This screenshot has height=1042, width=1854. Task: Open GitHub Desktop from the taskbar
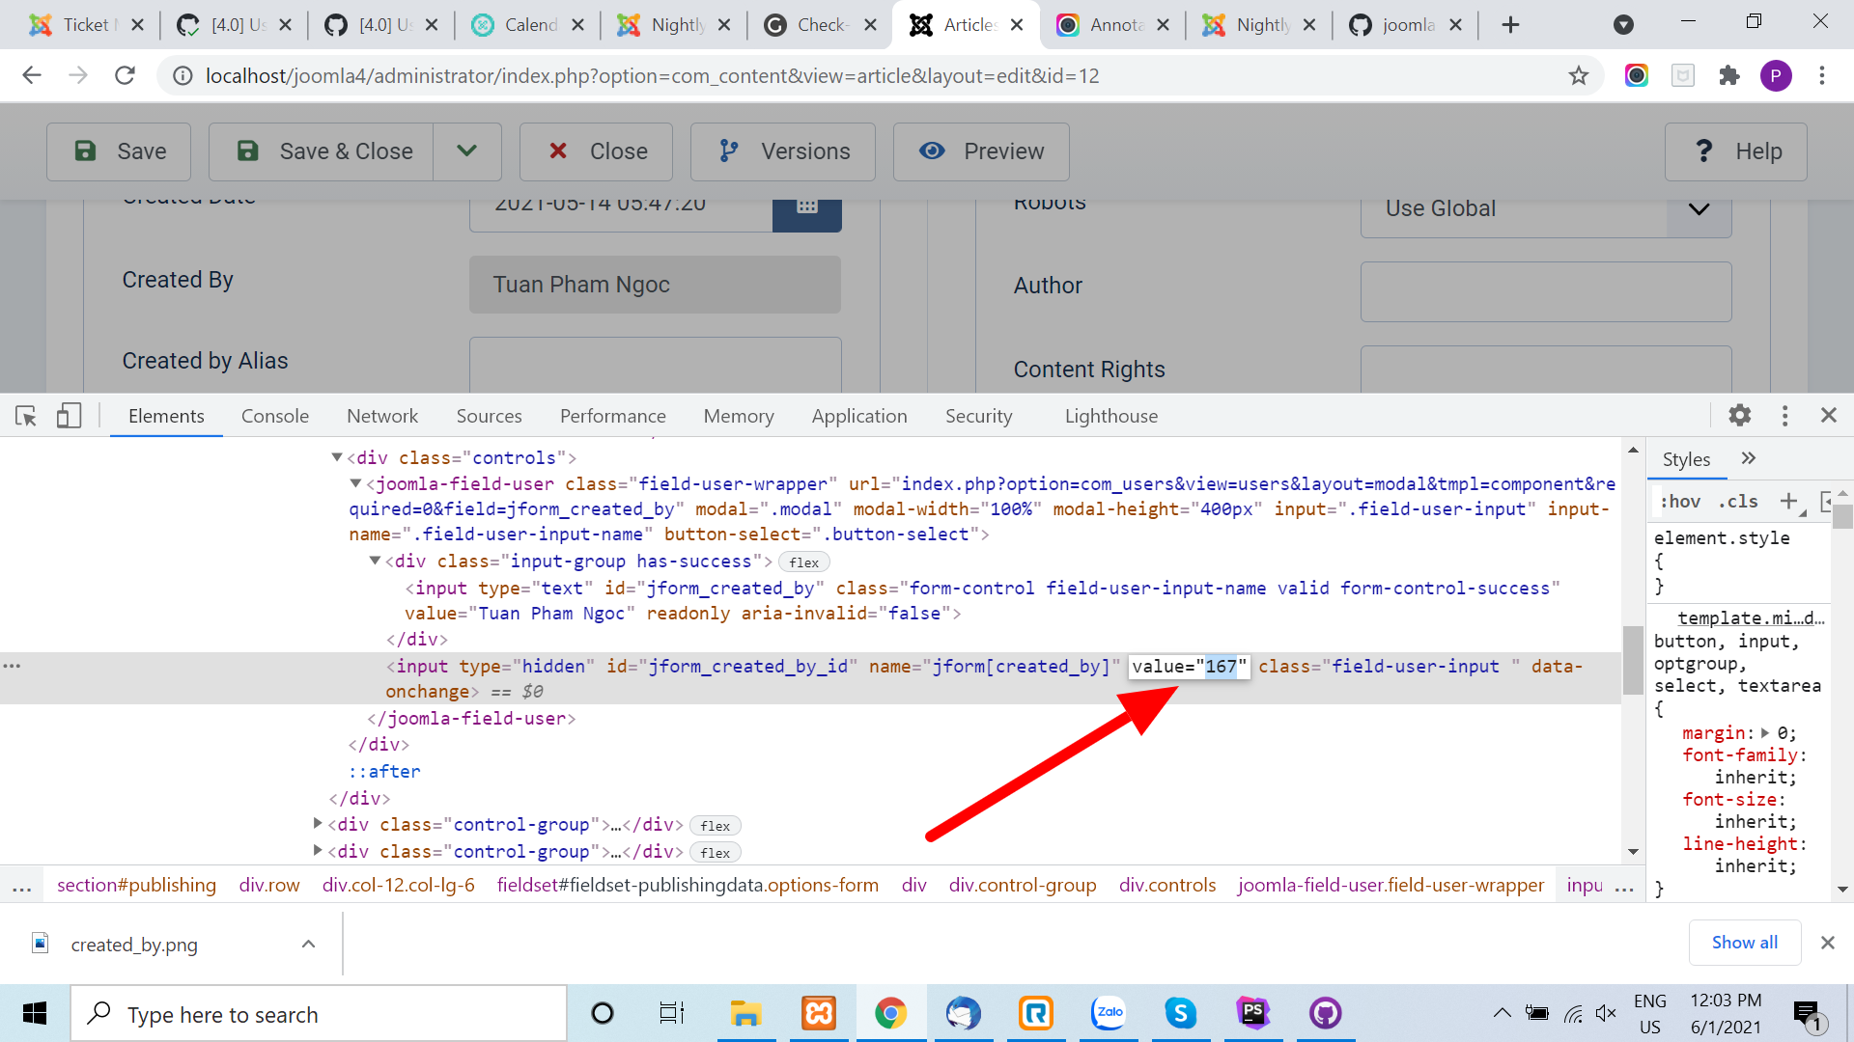pyautogui.click(x=1326, y=1014)
